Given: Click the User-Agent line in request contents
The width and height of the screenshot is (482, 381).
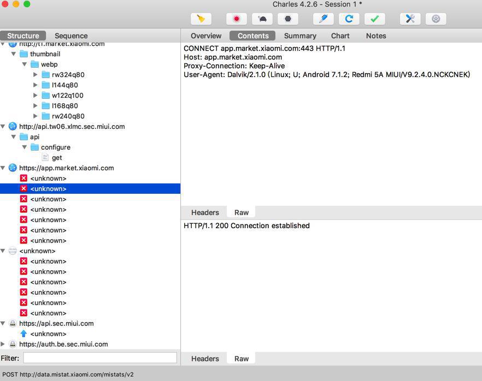Looking at the screenshot, I should point(327,75).
